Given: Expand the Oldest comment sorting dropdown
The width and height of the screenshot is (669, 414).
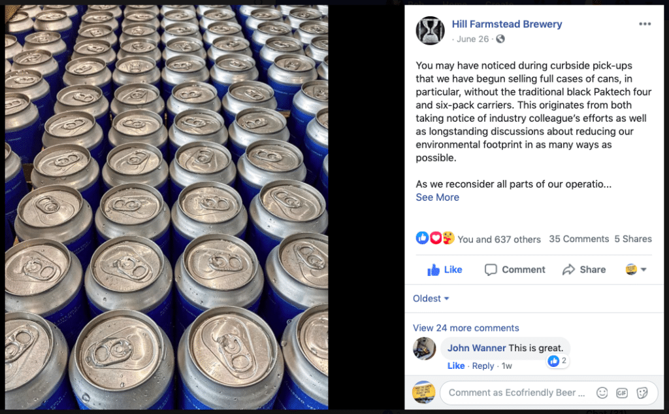Looking at the screenshot, I should point(431,299).
